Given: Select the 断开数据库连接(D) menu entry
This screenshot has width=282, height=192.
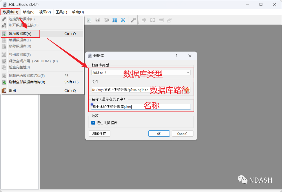Looking at the screenshot, I should tap(42, 25).
